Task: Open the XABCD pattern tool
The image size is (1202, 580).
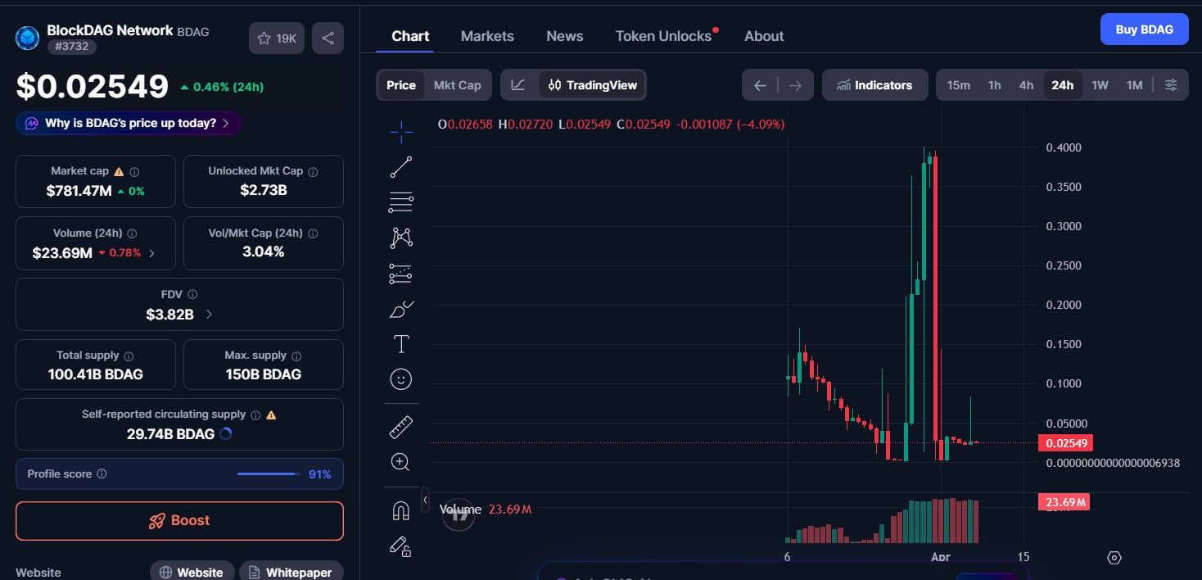Action: point(400,237)
